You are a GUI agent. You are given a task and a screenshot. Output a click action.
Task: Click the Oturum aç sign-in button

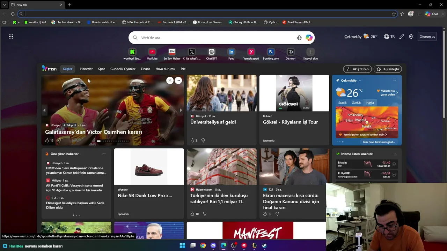click(427, 37)
